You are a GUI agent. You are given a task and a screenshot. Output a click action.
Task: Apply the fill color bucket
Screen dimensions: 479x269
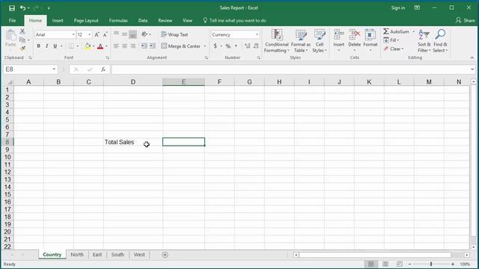pyautogui.click(x=88, y=46)
